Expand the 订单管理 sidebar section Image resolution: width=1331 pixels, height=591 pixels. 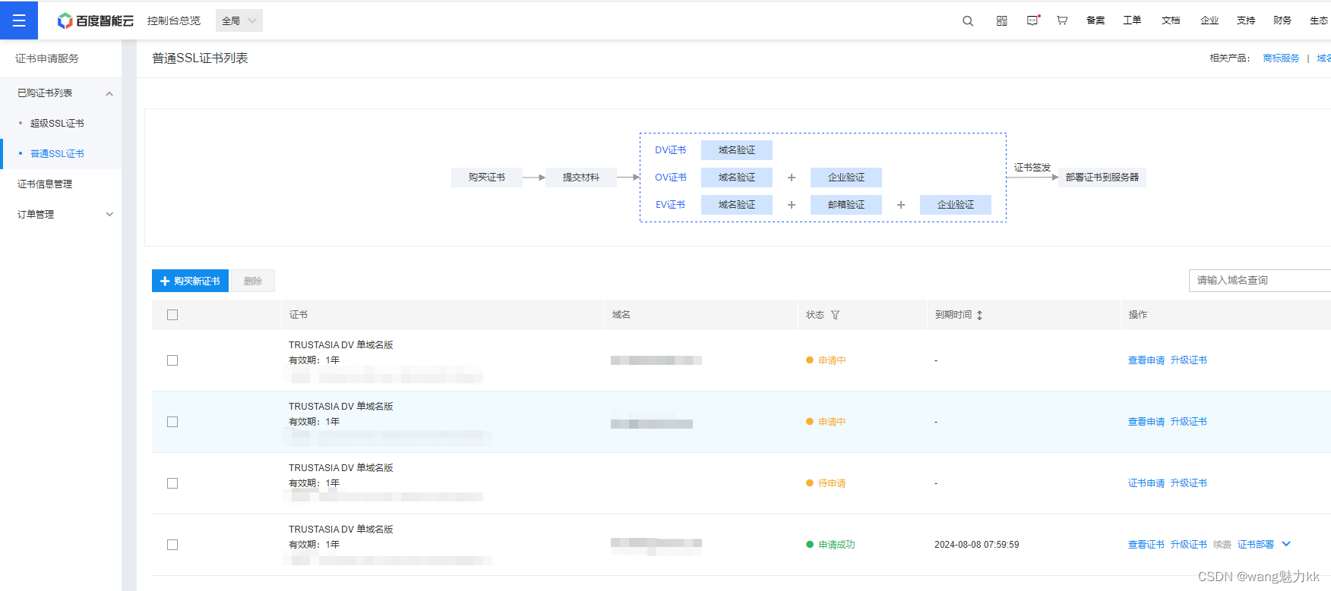[x=109, y=215]
